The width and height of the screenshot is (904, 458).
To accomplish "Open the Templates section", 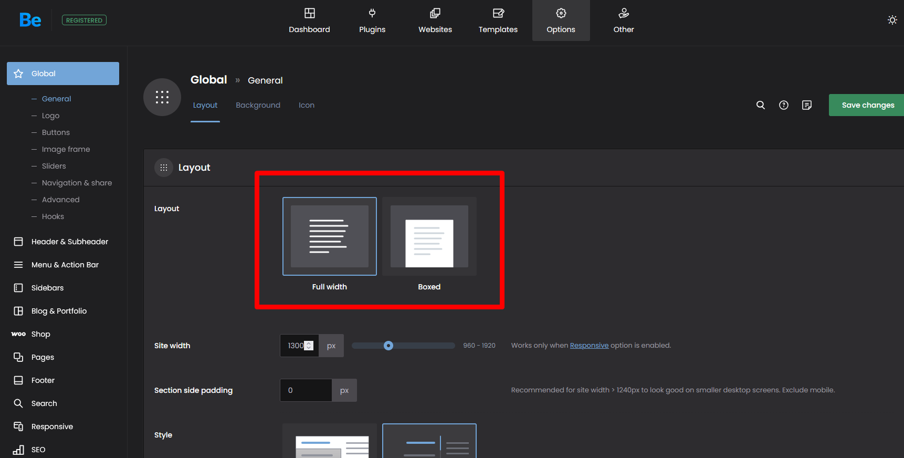I will pyautogui.click(x=498, y=21).
